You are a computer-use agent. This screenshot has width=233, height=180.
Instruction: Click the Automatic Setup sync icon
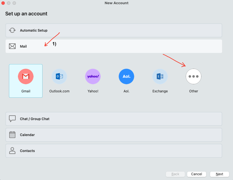tap(12, 30)
